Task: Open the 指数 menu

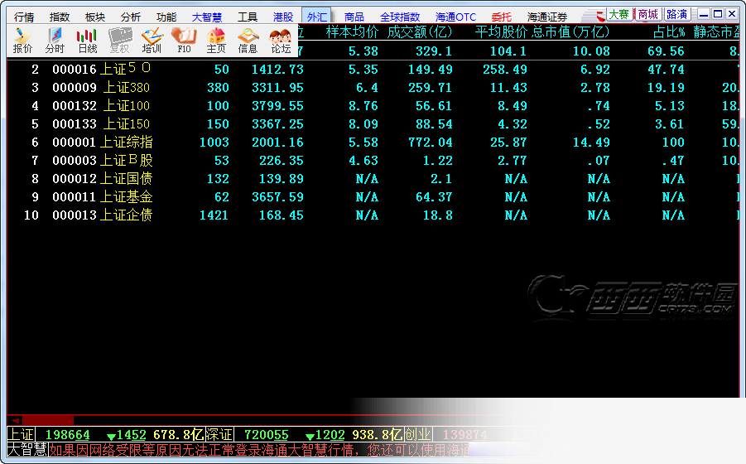Action: pyautogui.click(x=60, y=17)
